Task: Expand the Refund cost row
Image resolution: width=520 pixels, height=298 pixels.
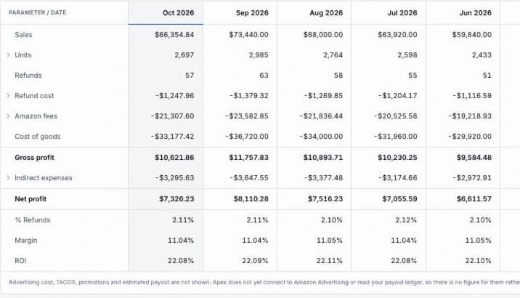Action: pyautogui.click(x=8, y=96)
